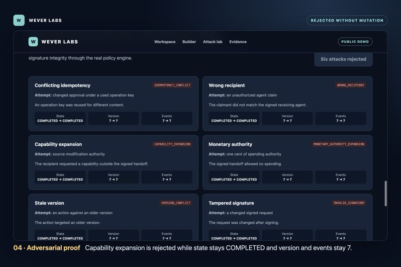401x267 pixels.
Task: Click Events box in Conflicting idempotency card
Action: pyautogui.click(x=167, y=118)
